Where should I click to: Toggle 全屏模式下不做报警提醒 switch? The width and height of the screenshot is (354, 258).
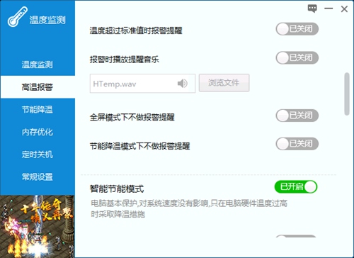tap(297, 116)
